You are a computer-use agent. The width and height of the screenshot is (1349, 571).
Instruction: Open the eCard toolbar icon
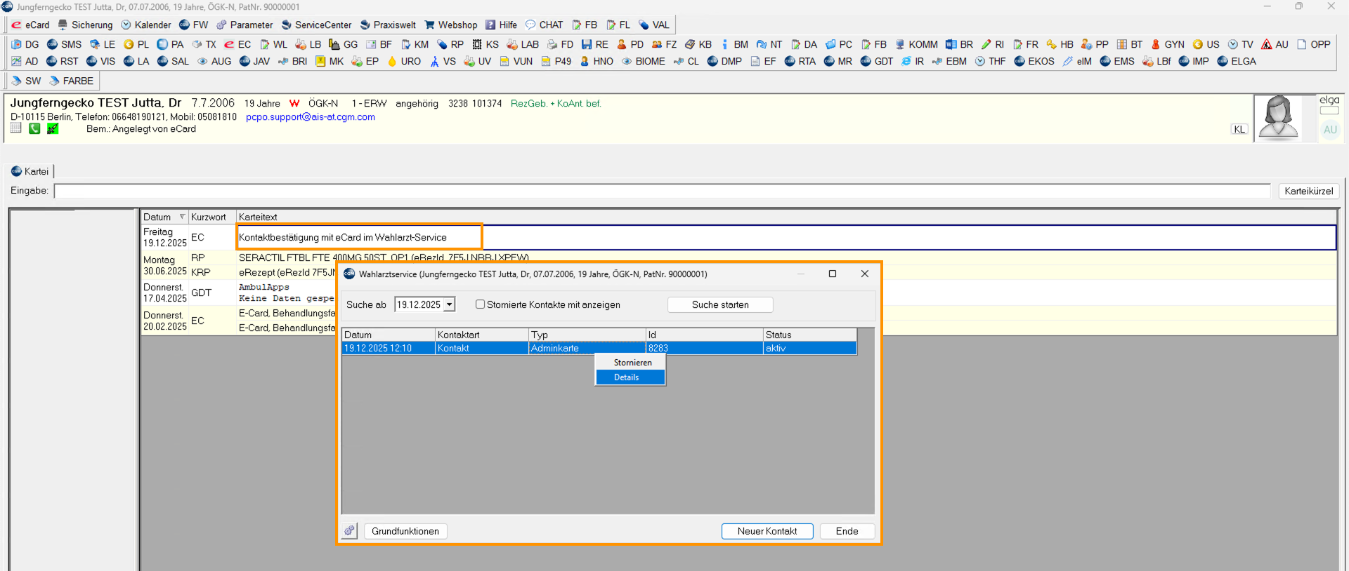point(17,25)
